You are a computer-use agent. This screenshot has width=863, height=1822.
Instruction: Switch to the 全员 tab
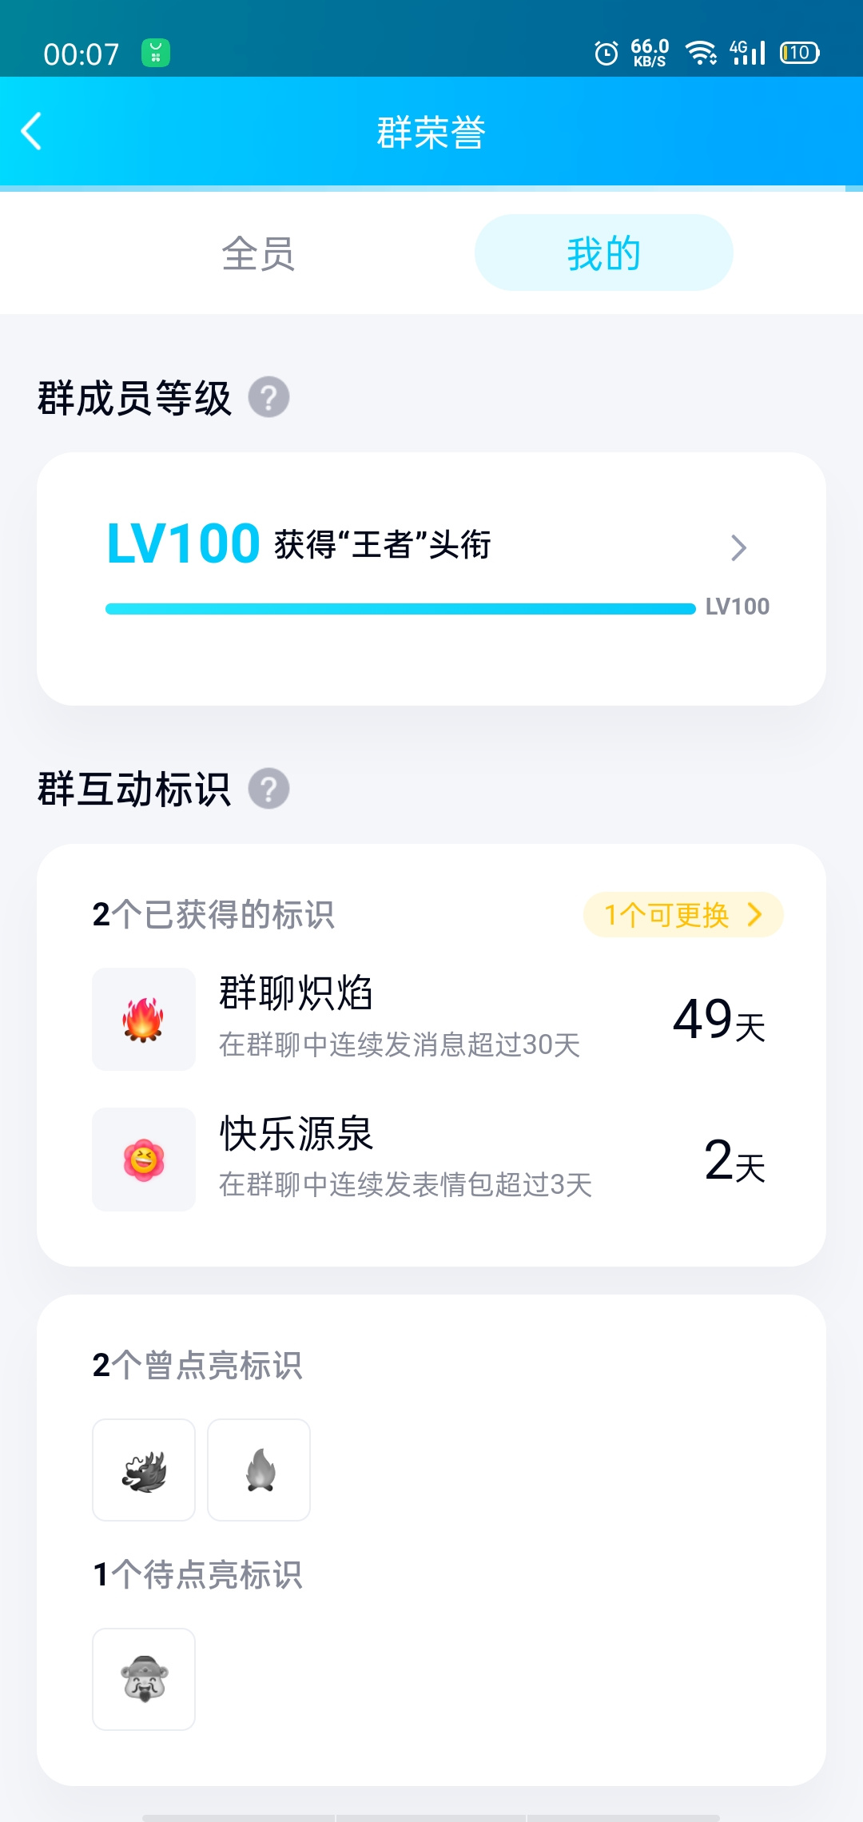coord(258,253)
